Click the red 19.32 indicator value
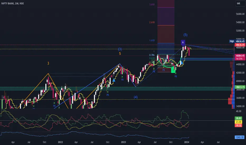This screenshot has width=246, height=145. (238, 125)
